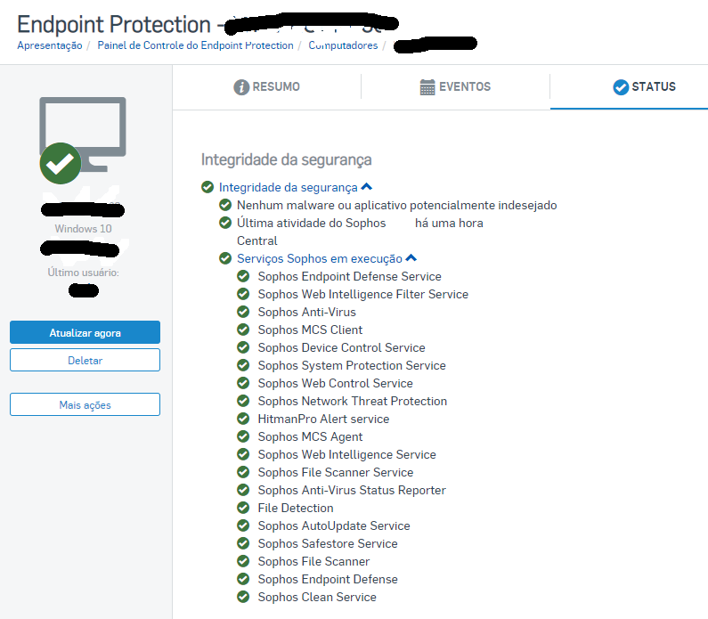Viewport: 708px width, 619px height.
Task: Click green check next to Sophos Anti-Virus
Action: [243, 312]
